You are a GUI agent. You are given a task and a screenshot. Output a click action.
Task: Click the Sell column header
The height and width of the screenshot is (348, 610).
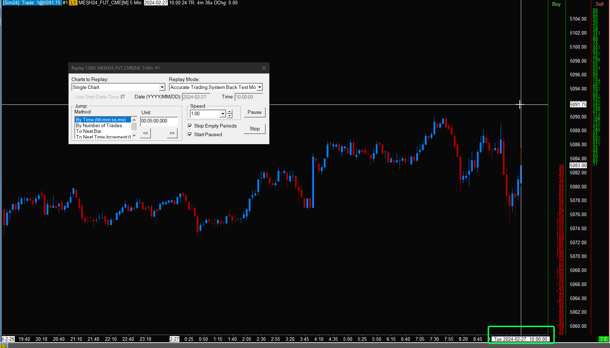[600, 4]
